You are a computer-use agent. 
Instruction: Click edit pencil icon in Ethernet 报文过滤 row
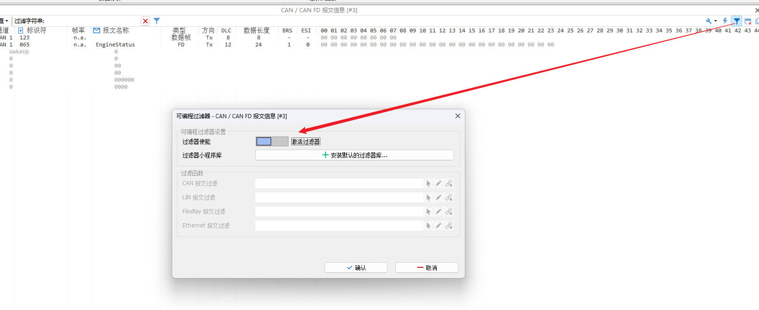439,226
